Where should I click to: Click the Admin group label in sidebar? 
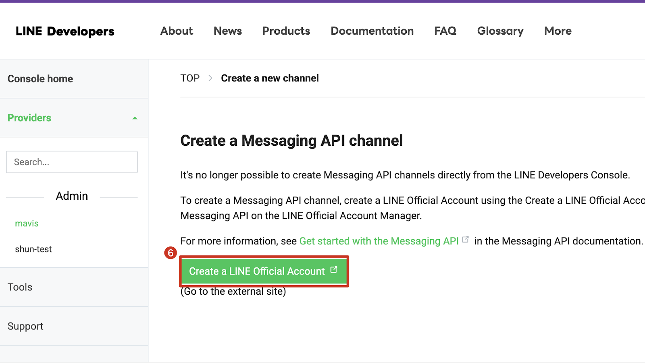(x=72, y=196)
